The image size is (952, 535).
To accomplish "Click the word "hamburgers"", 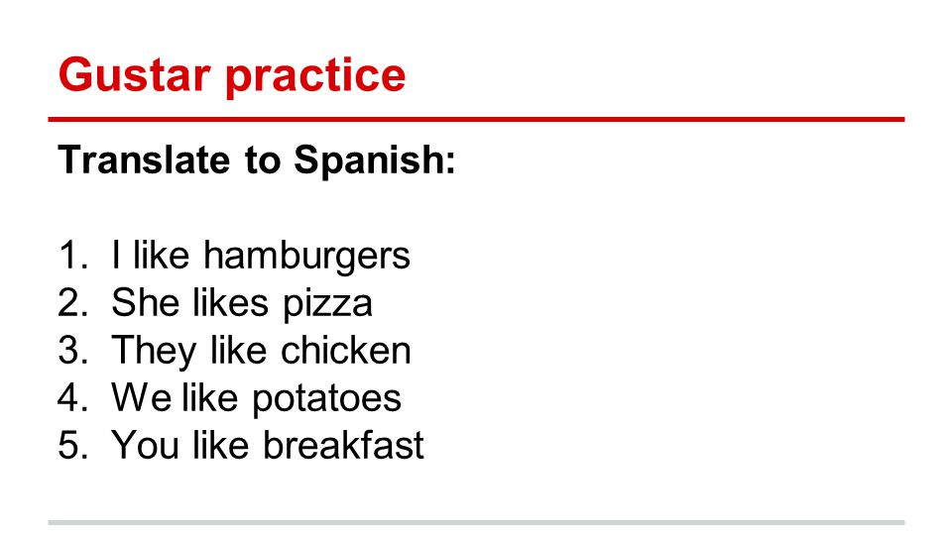I will click(x=306, y=256).
